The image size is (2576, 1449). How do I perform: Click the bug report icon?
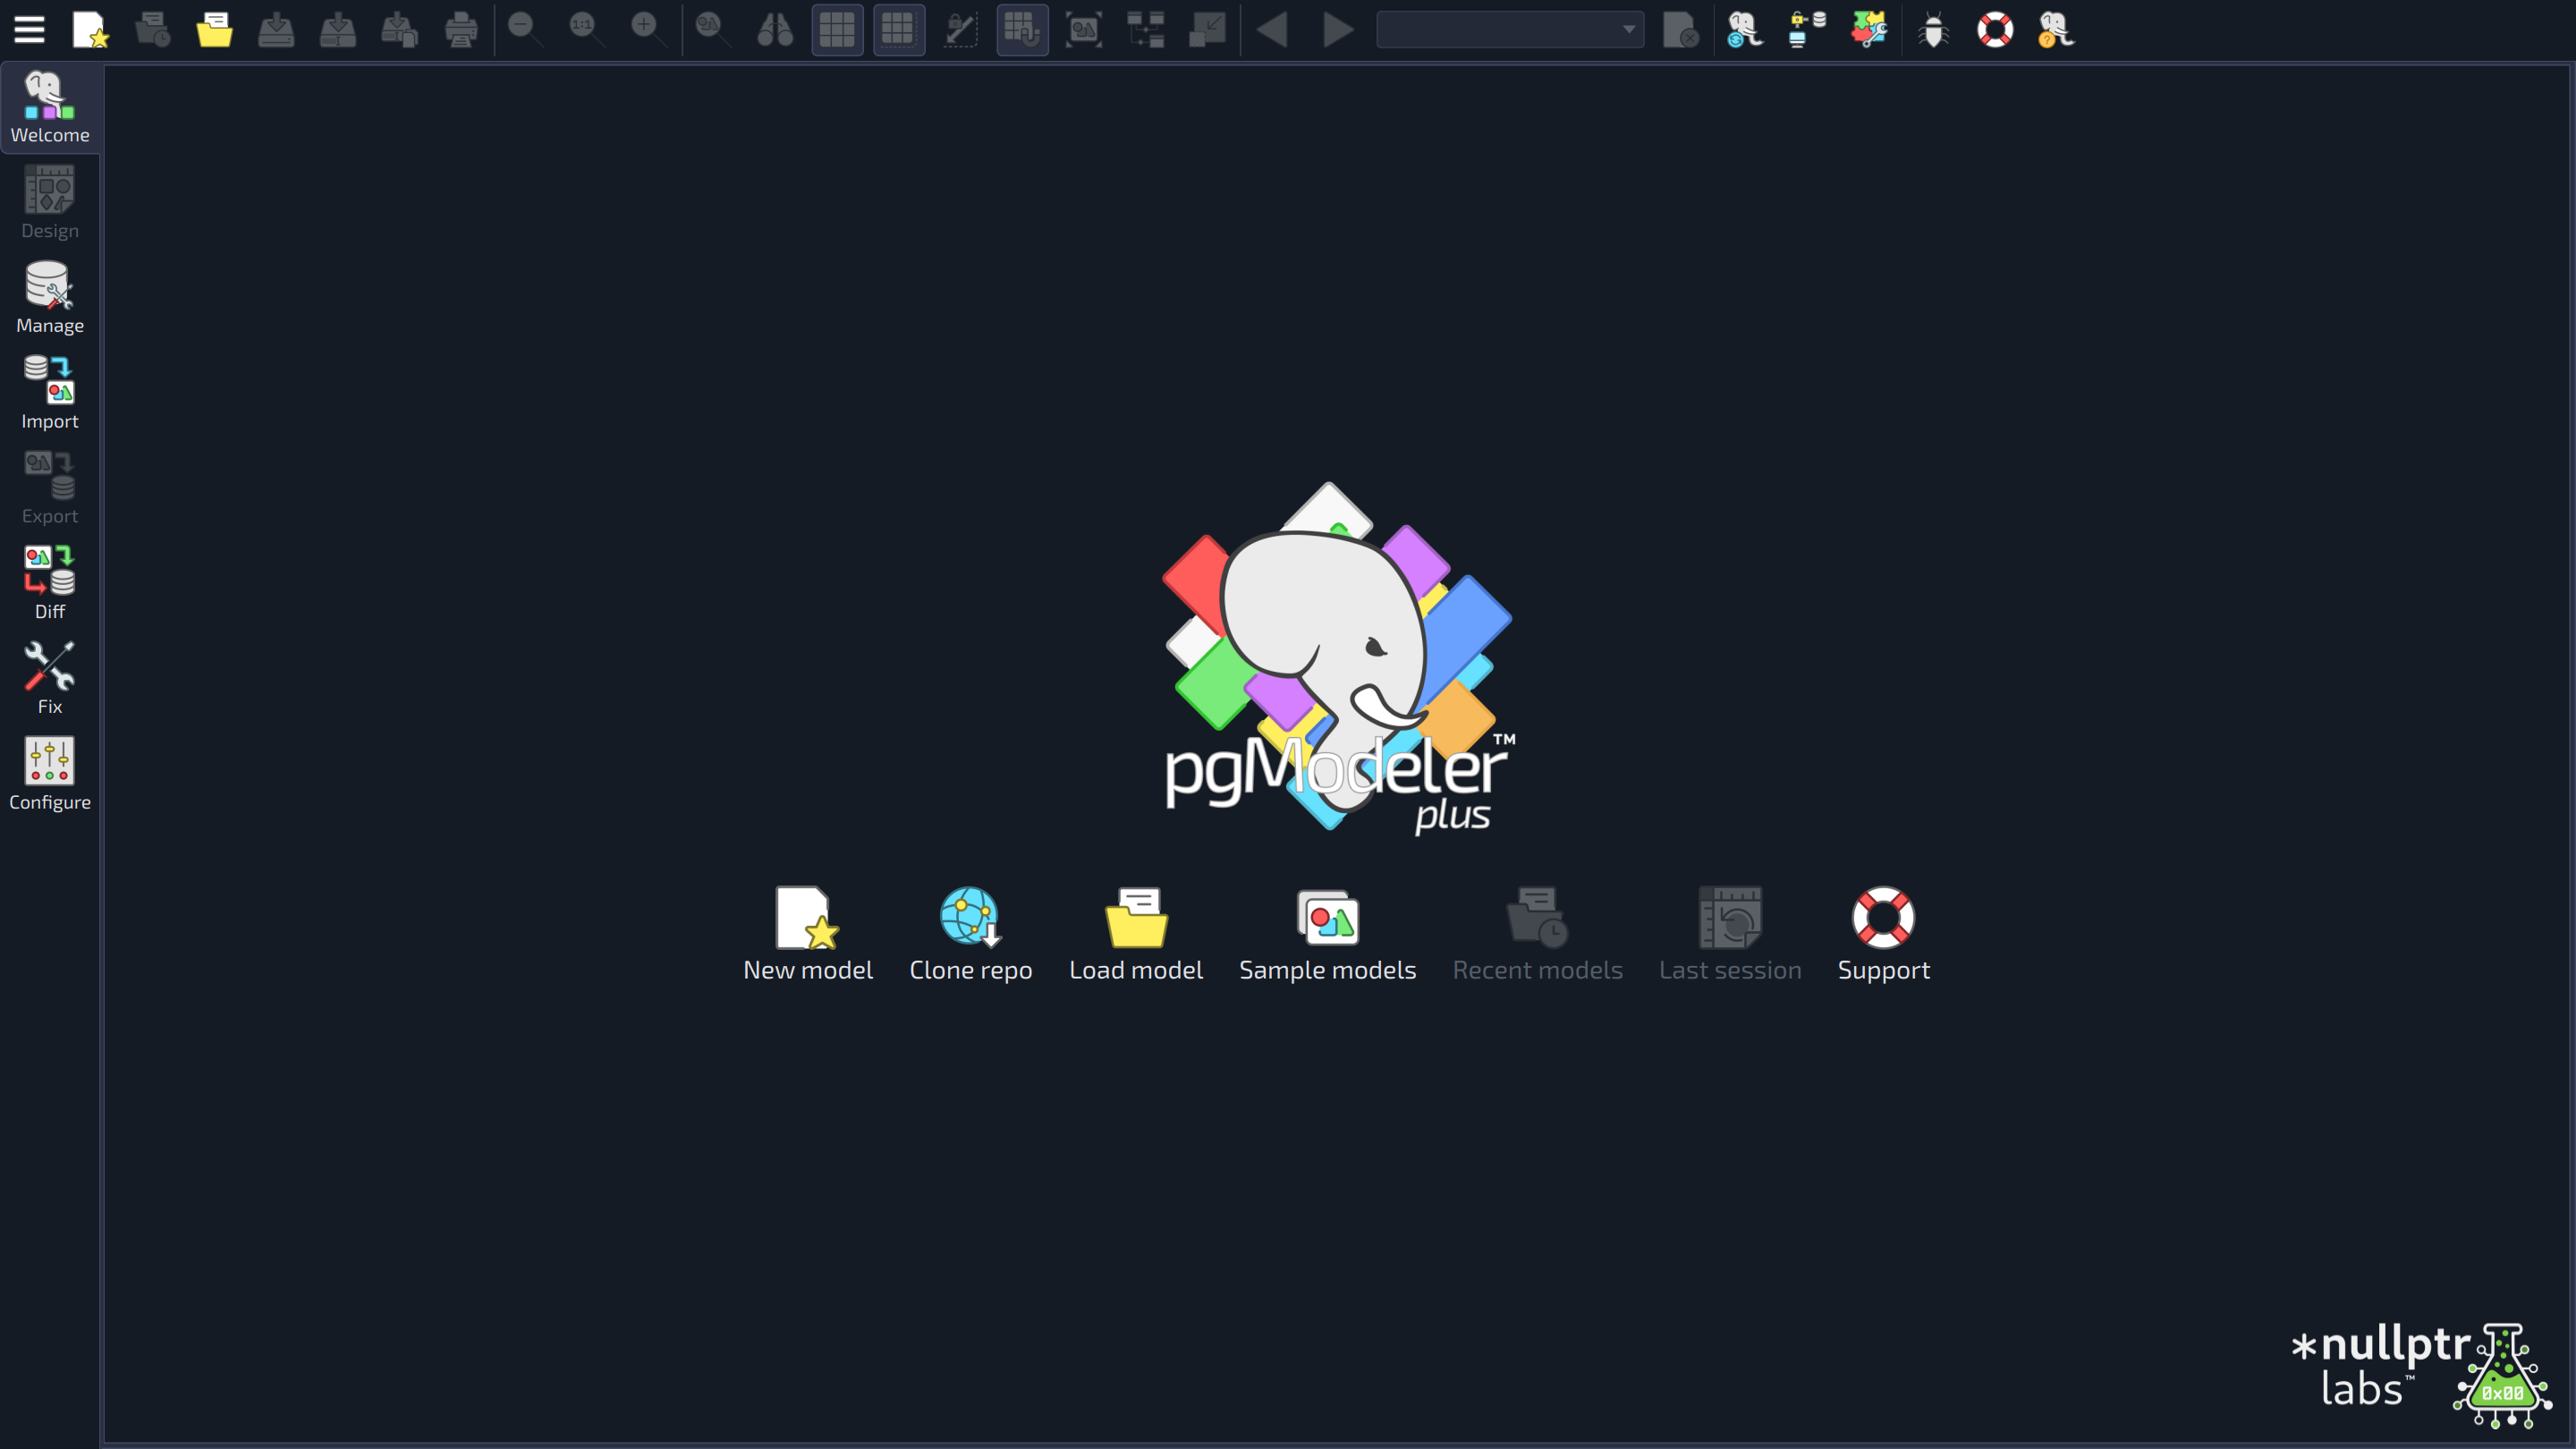point(1934,29)
